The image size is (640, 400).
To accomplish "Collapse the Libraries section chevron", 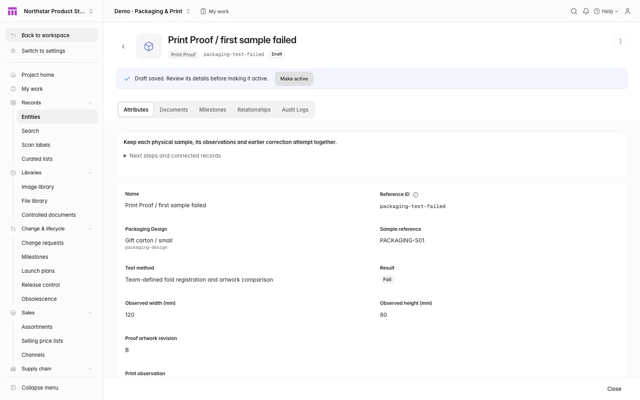I will coord(90,173).
